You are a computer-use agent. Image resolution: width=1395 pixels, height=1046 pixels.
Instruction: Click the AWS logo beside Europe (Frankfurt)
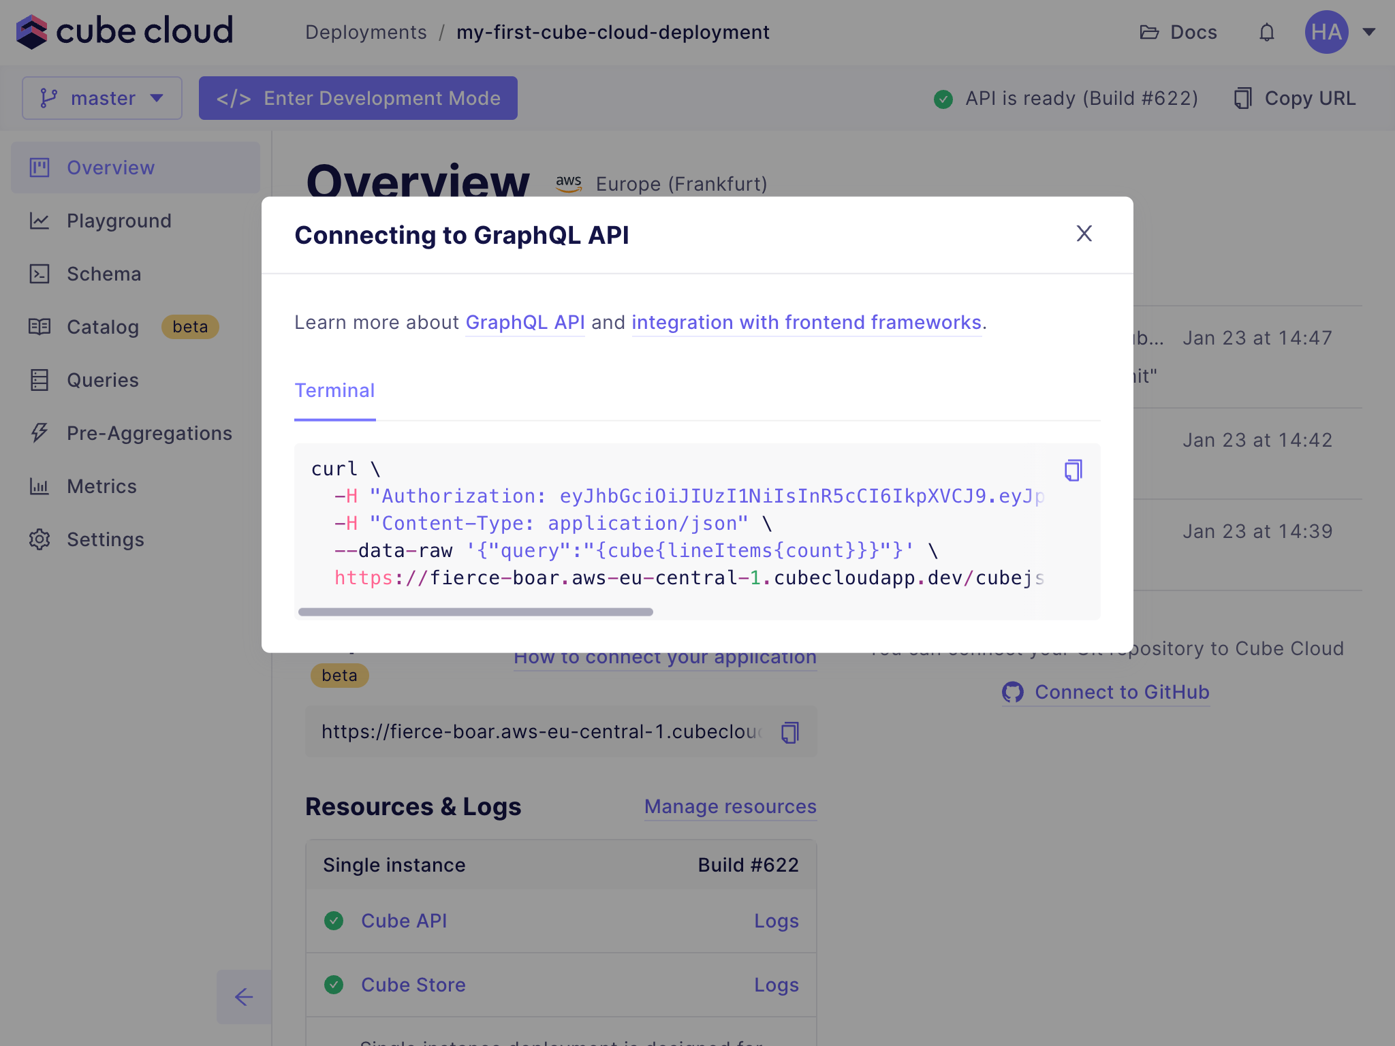click(x=569, y=183)
